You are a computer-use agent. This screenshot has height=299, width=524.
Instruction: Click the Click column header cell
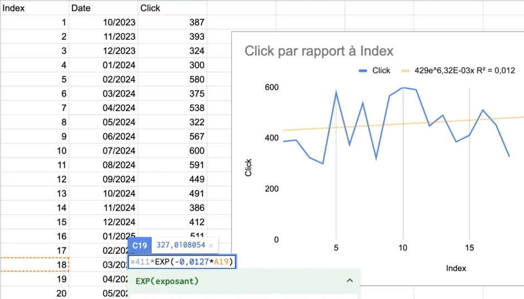[172, 8]
